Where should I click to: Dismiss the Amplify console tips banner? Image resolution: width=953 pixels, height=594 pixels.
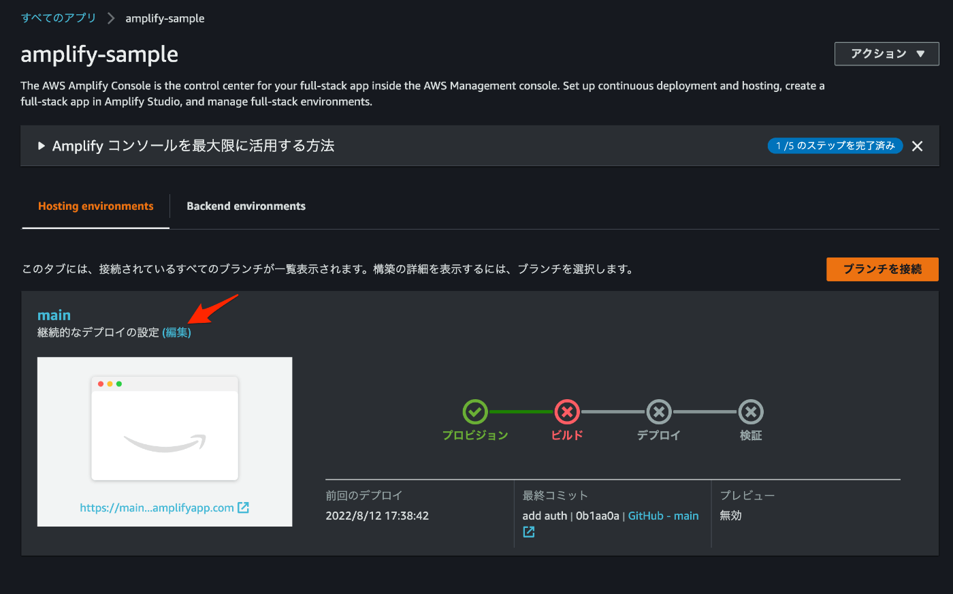pyautogui.click(x=918, y=146)
